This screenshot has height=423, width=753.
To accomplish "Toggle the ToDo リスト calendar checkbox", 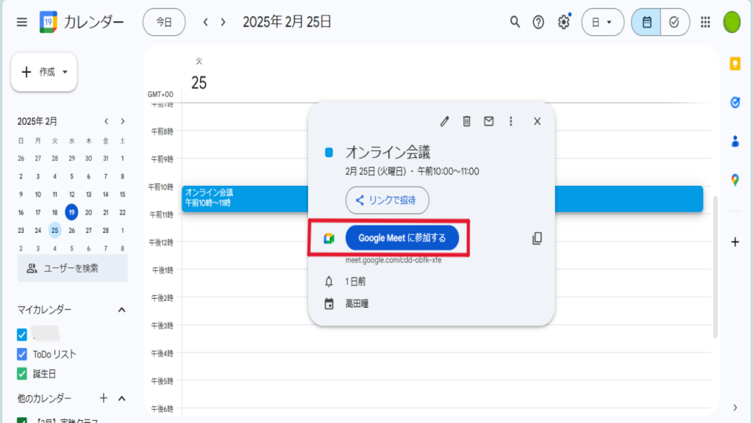I will tap(21, 355).
